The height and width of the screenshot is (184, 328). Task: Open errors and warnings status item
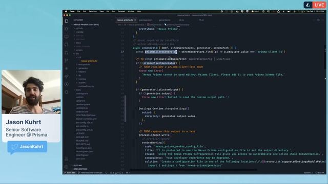117,173
